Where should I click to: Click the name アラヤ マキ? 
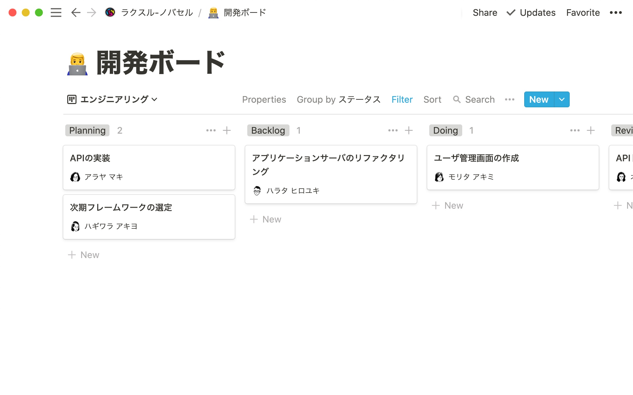104,177
